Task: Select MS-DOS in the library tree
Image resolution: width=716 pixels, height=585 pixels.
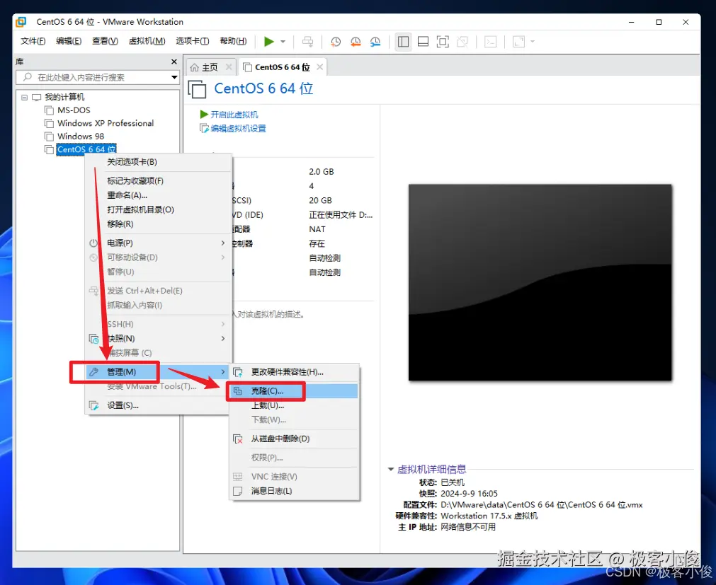Action: [74, 110]
